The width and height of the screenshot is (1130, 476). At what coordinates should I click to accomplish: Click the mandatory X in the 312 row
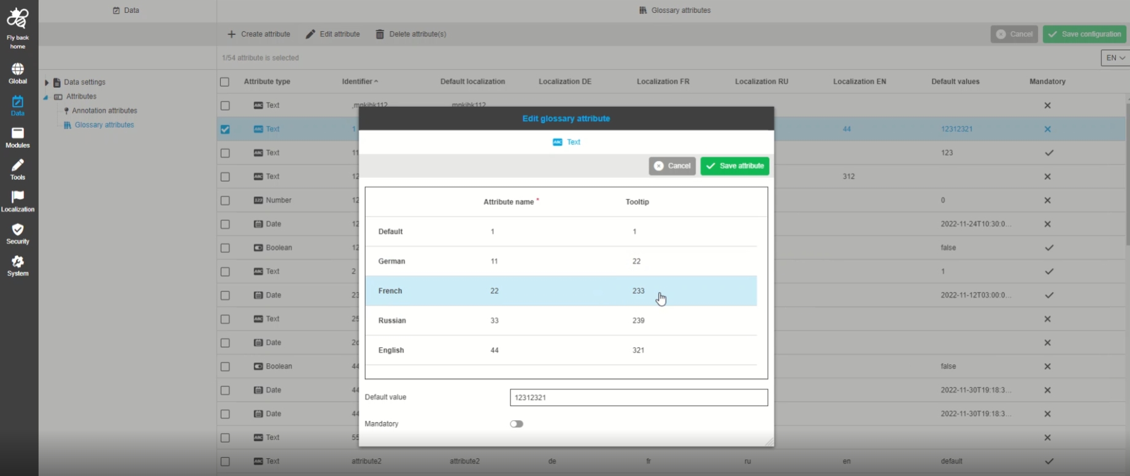click(1048, 177)
